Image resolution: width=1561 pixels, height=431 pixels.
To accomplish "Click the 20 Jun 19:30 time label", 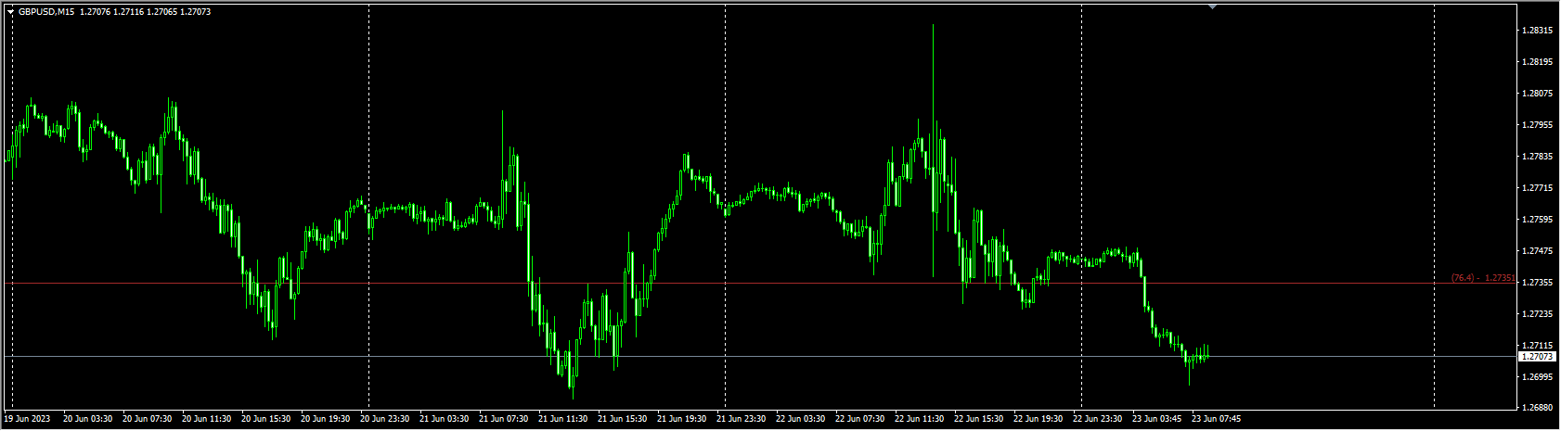I will click(325, 419).
